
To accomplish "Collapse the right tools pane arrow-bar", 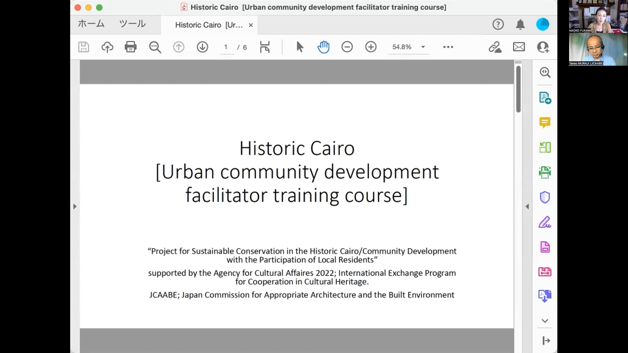I will (x=546, y=340).
